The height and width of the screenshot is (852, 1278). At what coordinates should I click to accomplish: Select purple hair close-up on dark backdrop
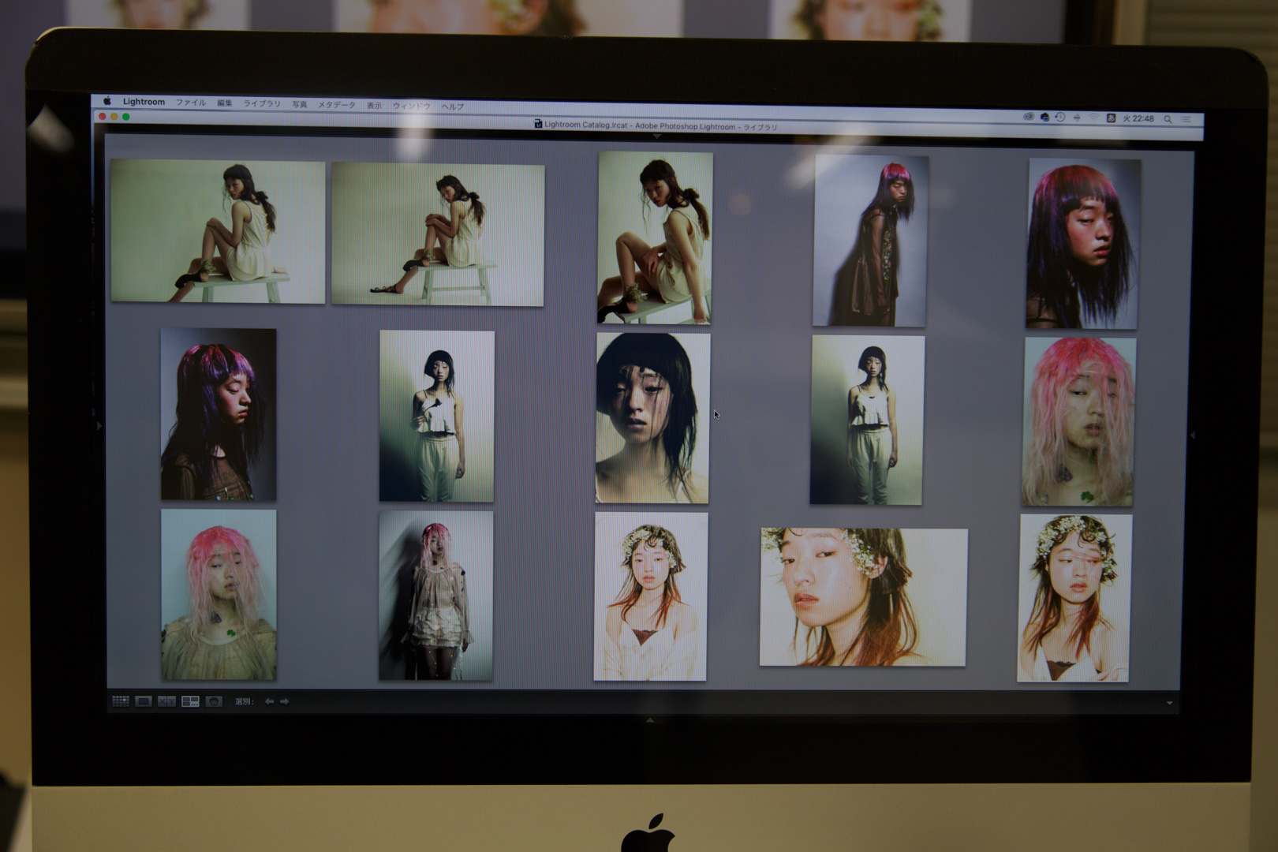pyautogui.click(x=219, y=414)
